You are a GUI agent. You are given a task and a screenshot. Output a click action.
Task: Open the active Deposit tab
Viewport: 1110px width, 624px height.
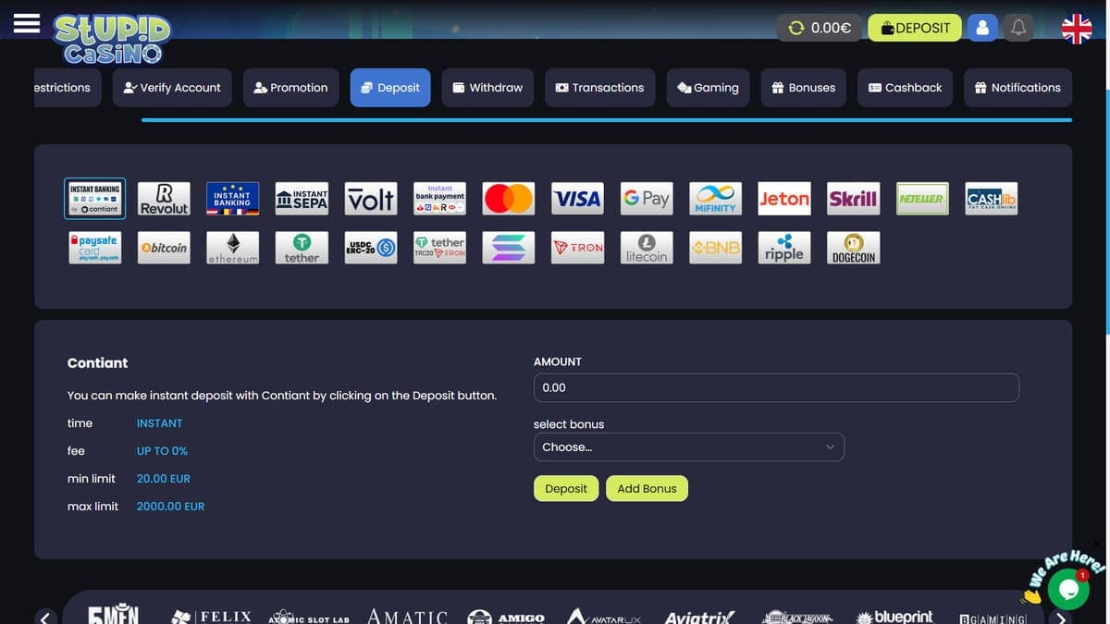tap(390, 88)
